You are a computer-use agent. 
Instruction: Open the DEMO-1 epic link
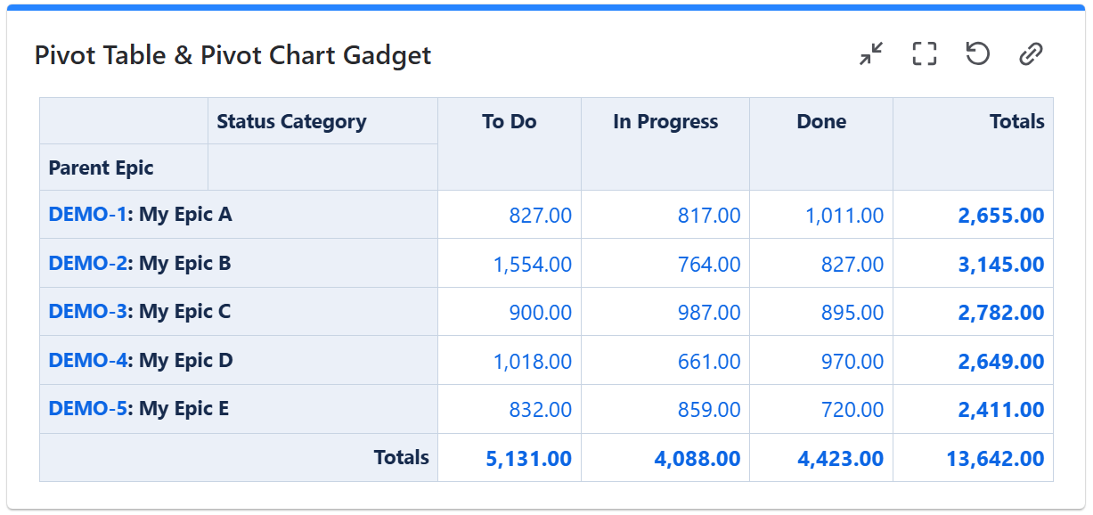coord(88,215)
